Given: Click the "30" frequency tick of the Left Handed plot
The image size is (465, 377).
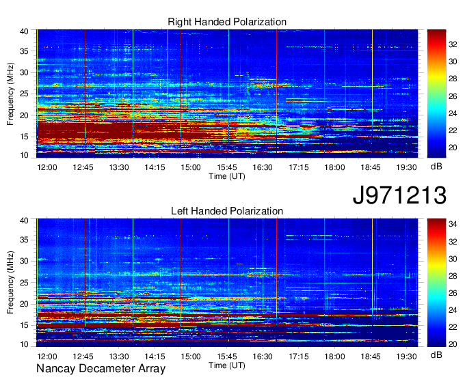Looking at the screenshot, I should point(25,261).
